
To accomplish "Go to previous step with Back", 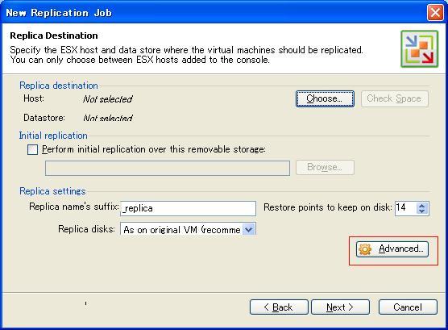I will 279,307.
